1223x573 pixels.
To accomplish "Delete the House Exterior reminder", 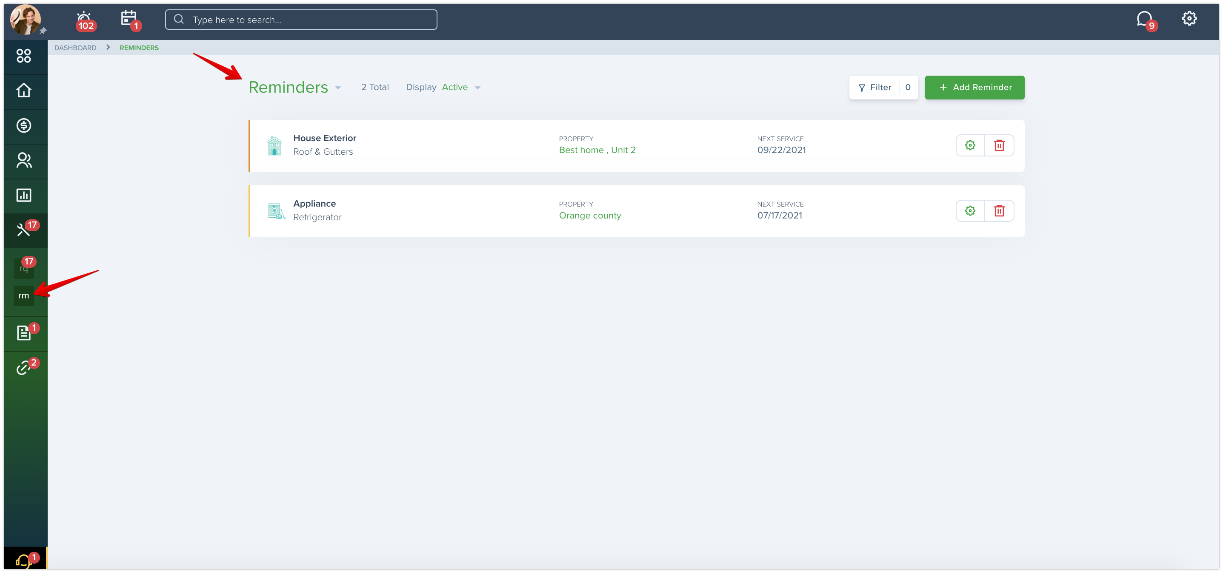I will [999, 145].
